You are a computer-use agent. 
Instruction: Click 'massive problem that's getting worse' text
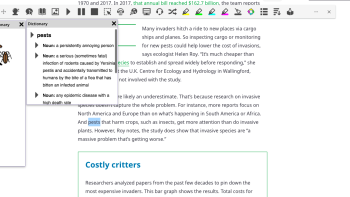[x=122, y=139]
